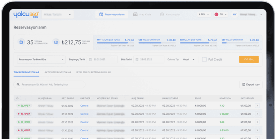
Task: Click the Kampanyalar icon in top navigation
Action: pos(162,15)
